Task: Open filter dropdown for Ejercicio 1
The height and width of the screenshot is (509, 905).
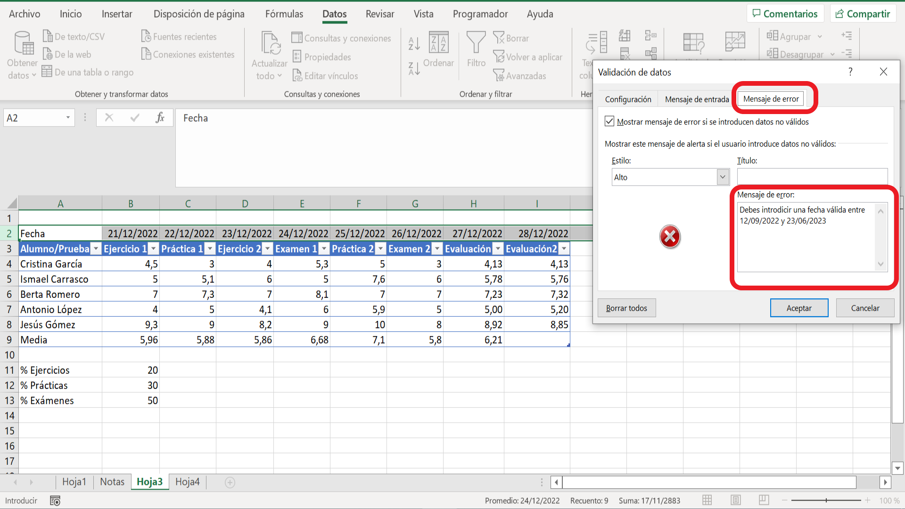Action: (153, 249)
